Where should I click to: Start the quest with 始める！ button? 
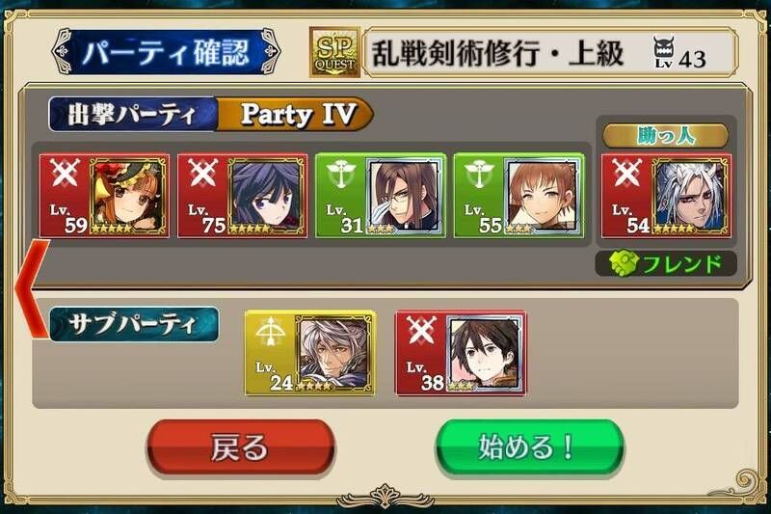point(529,447)
